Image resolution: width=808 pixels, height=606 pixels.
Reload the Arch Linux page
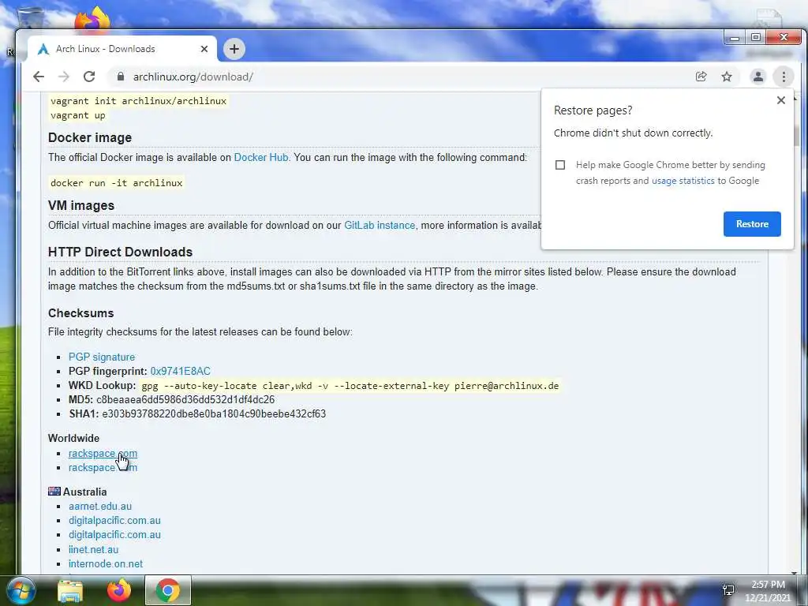tap(89, 77)
